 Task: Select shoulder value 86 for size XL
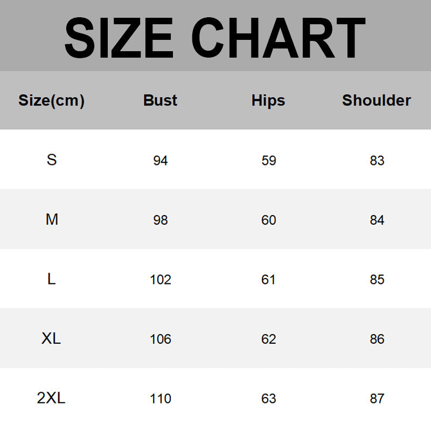coord(377,339)
